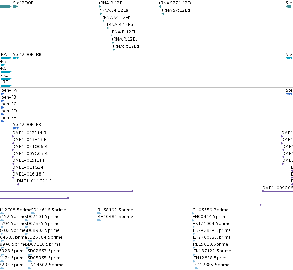
Task: Select the arrow marker below tRNA:S4:12Ea
Action: (101, 14)
